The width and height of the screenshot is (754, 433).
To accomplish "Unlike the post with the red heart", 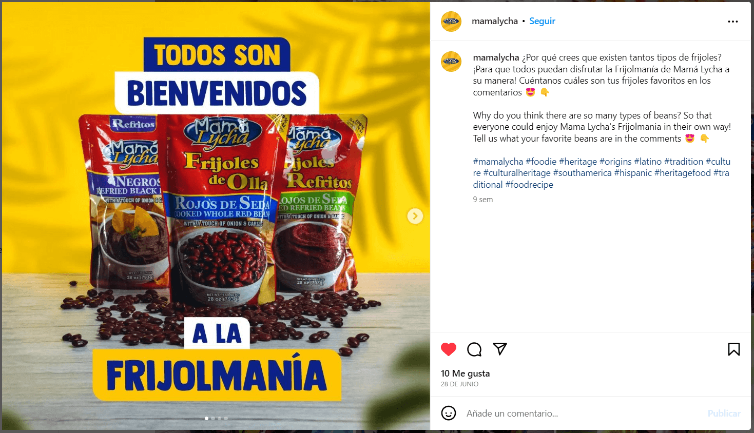I will 449,349.
